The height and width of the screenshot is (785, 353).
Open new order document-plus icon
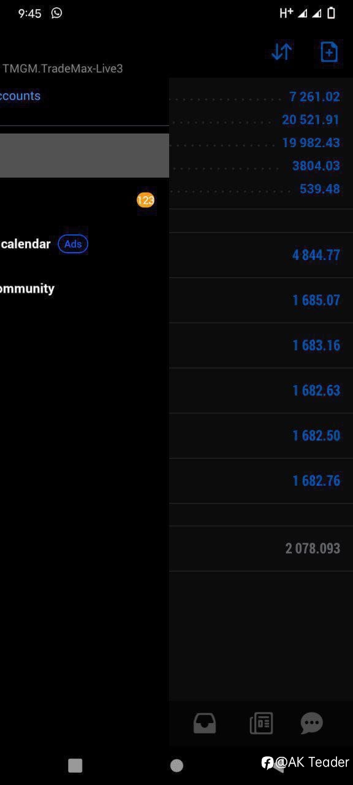pos(329,52)
